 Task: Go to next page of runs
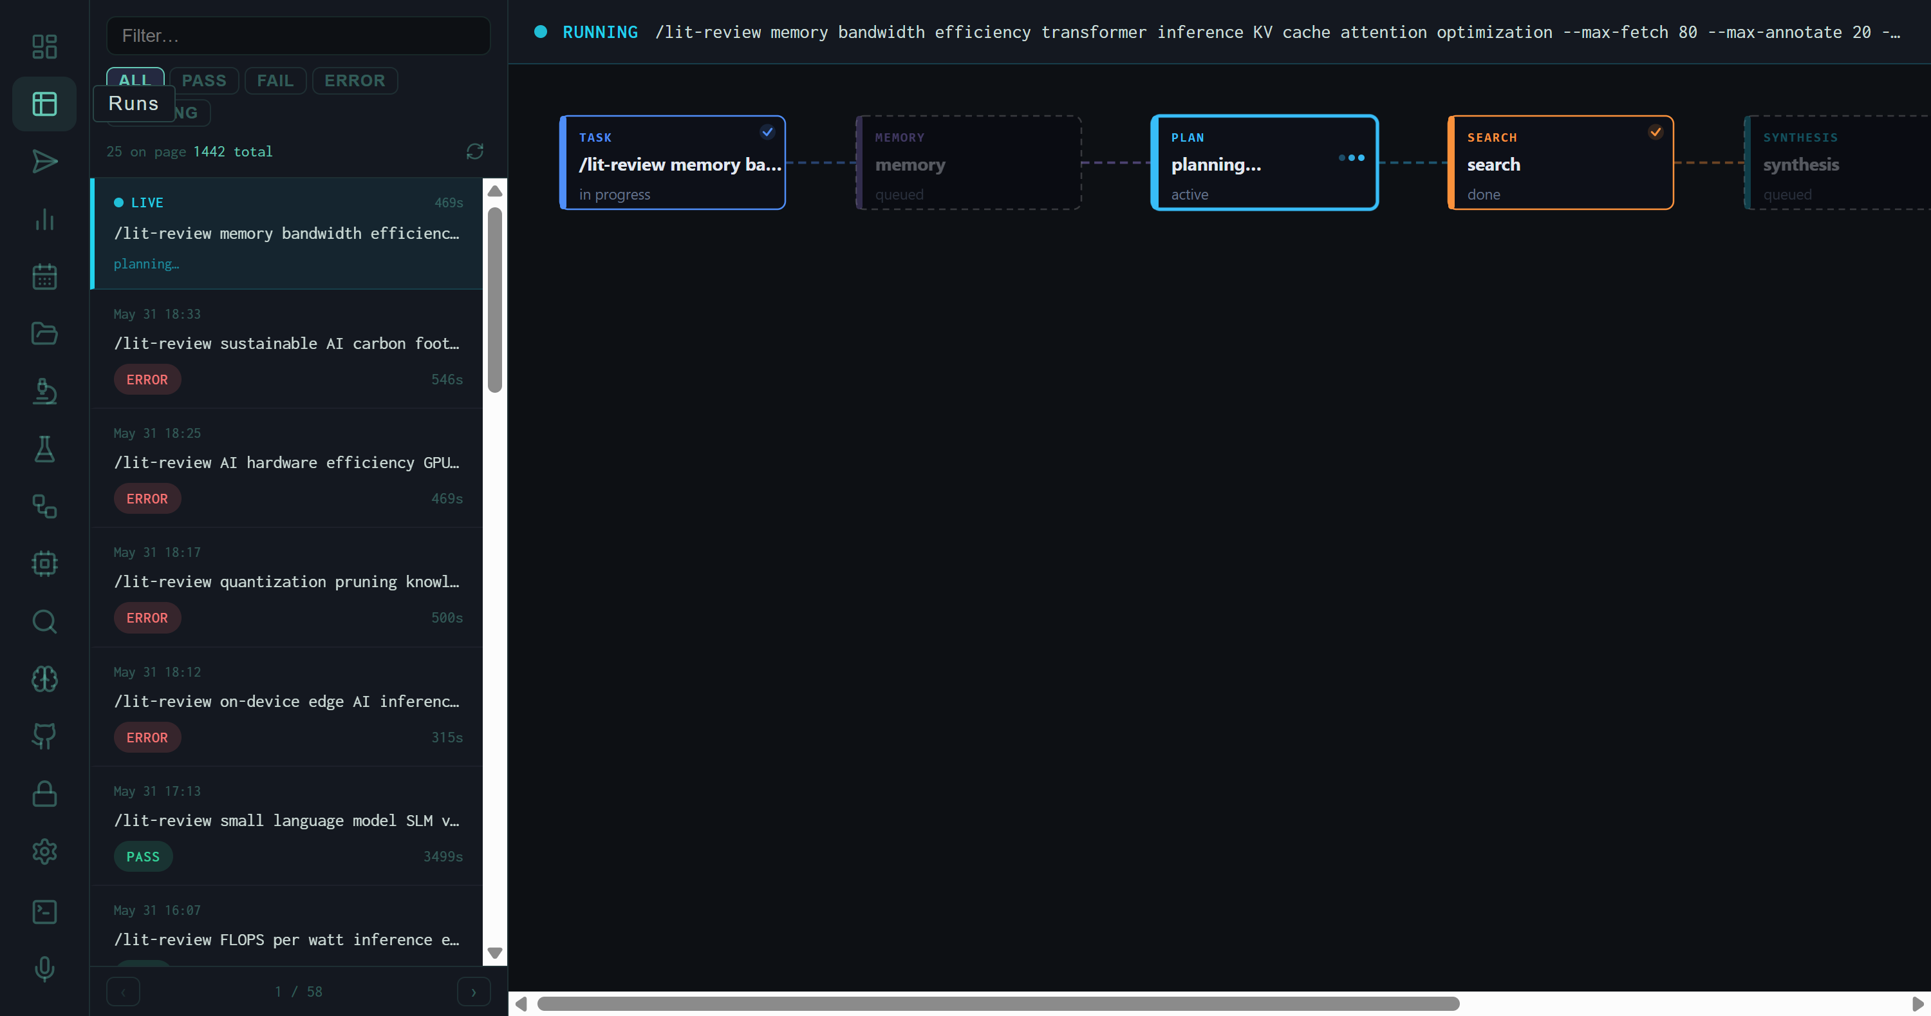pos(473,992)
